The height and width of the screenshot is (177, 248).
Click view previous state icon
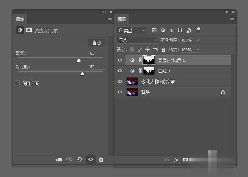69,159
